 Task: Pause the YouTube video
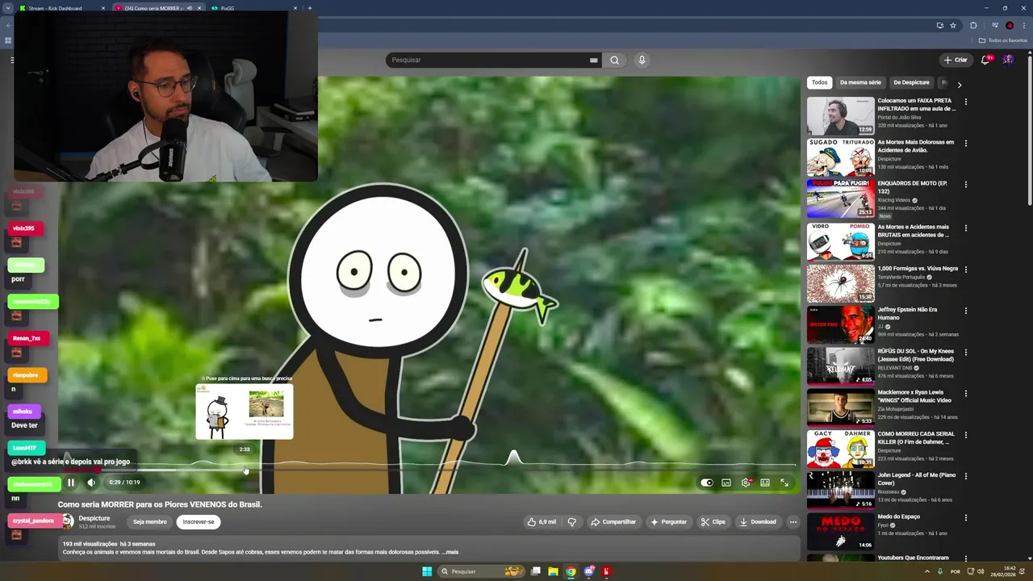[71, 483]
